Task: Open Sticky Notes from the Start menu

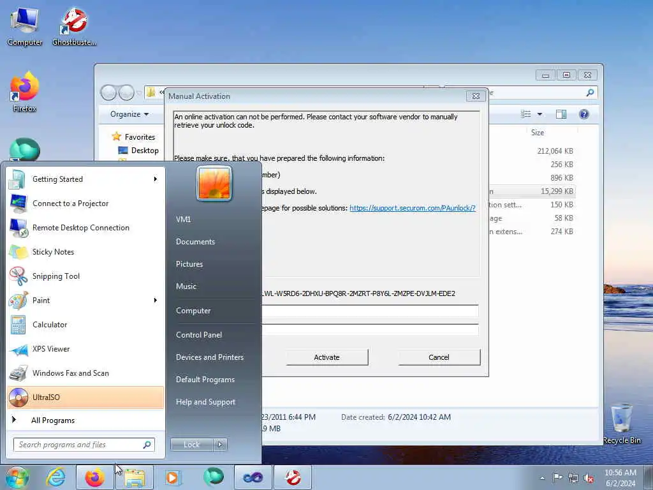Action: click(86, 251)
